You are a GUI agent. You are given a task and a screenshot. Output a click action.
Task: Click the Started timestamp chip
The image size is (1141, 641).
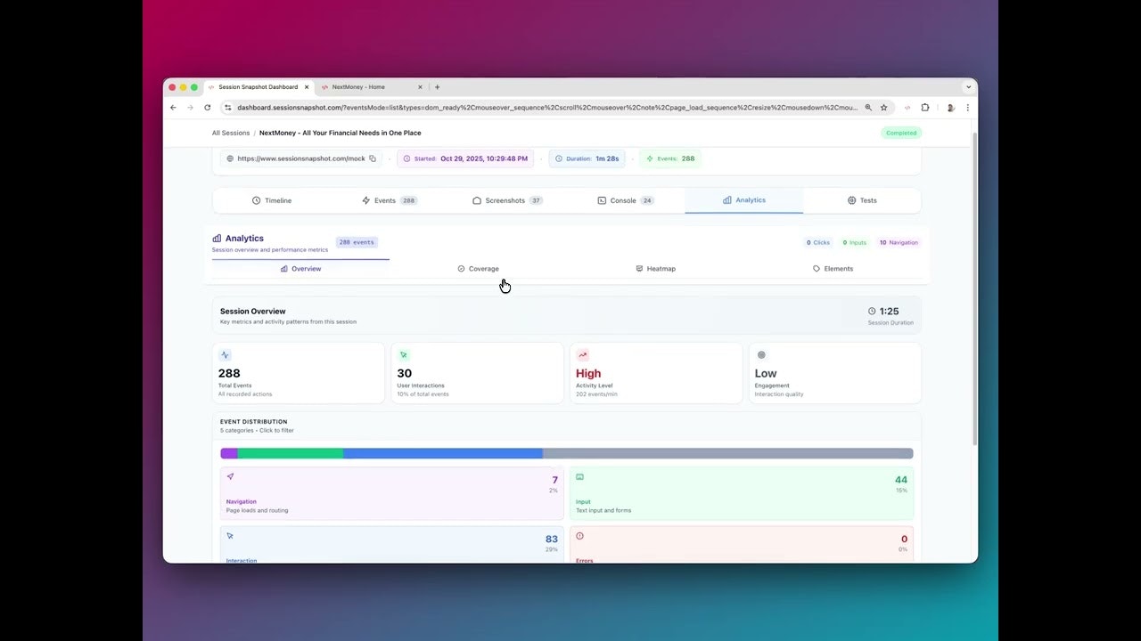(465, 158)
